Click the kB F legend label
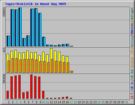This screenshot has height=105, width=135. tap(132, 96)
